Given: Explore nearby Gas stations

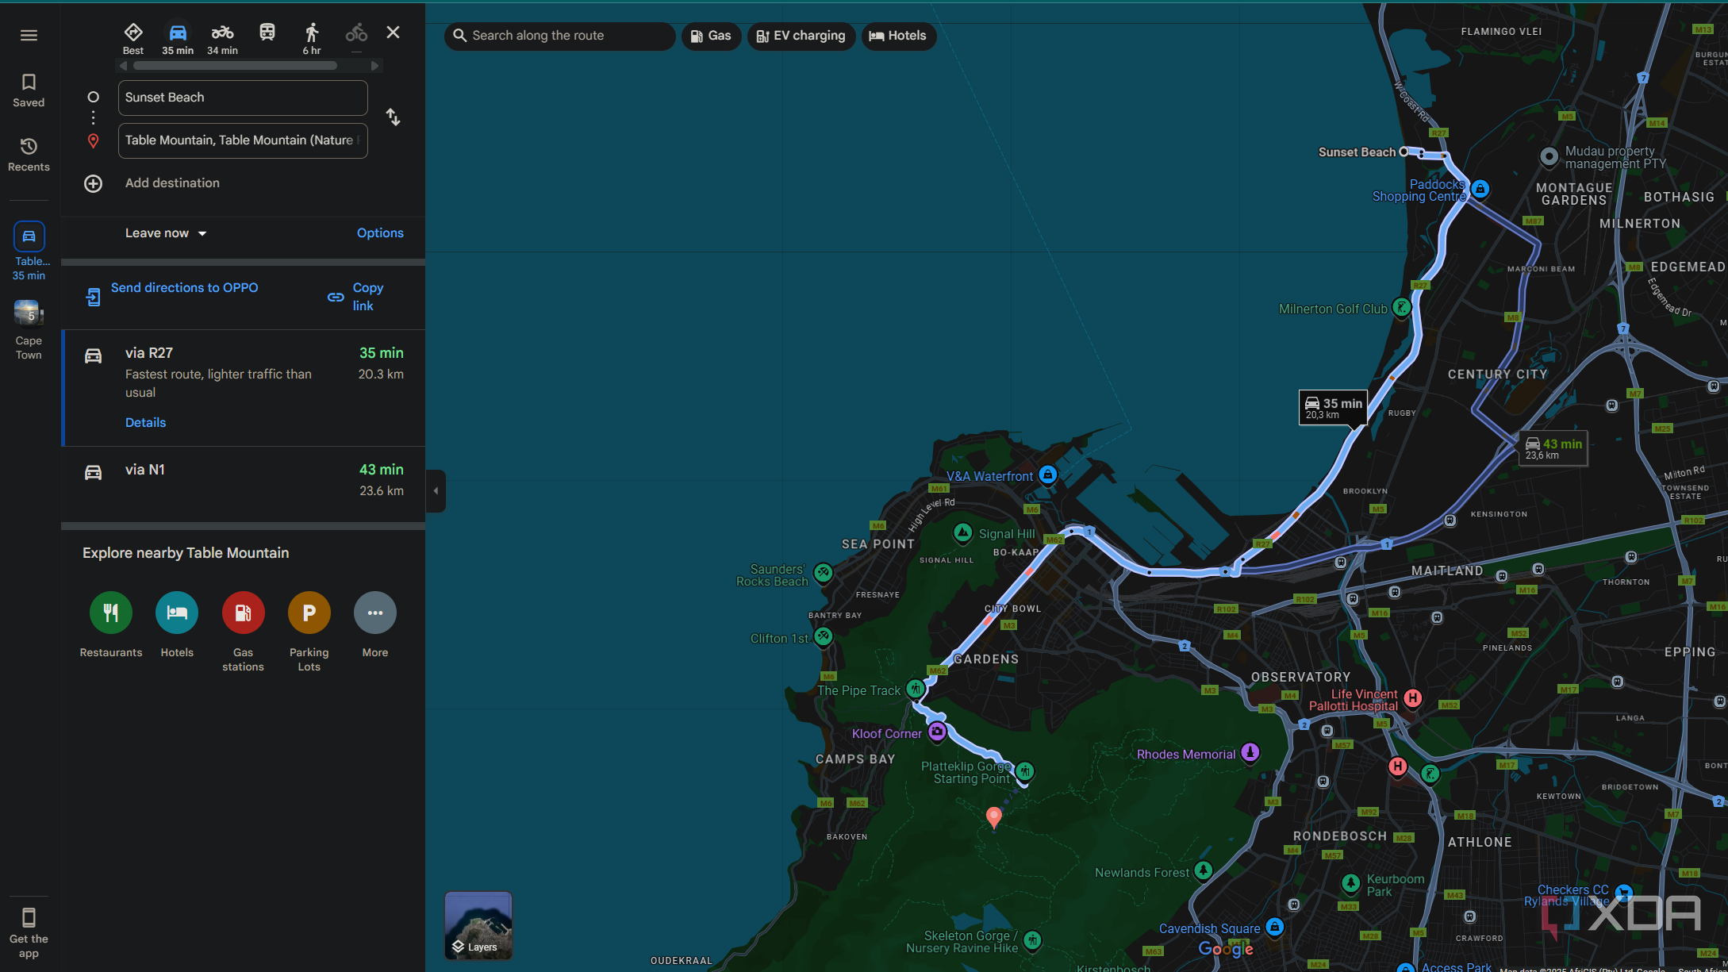Looking at the screenshot, I should 243,632.
